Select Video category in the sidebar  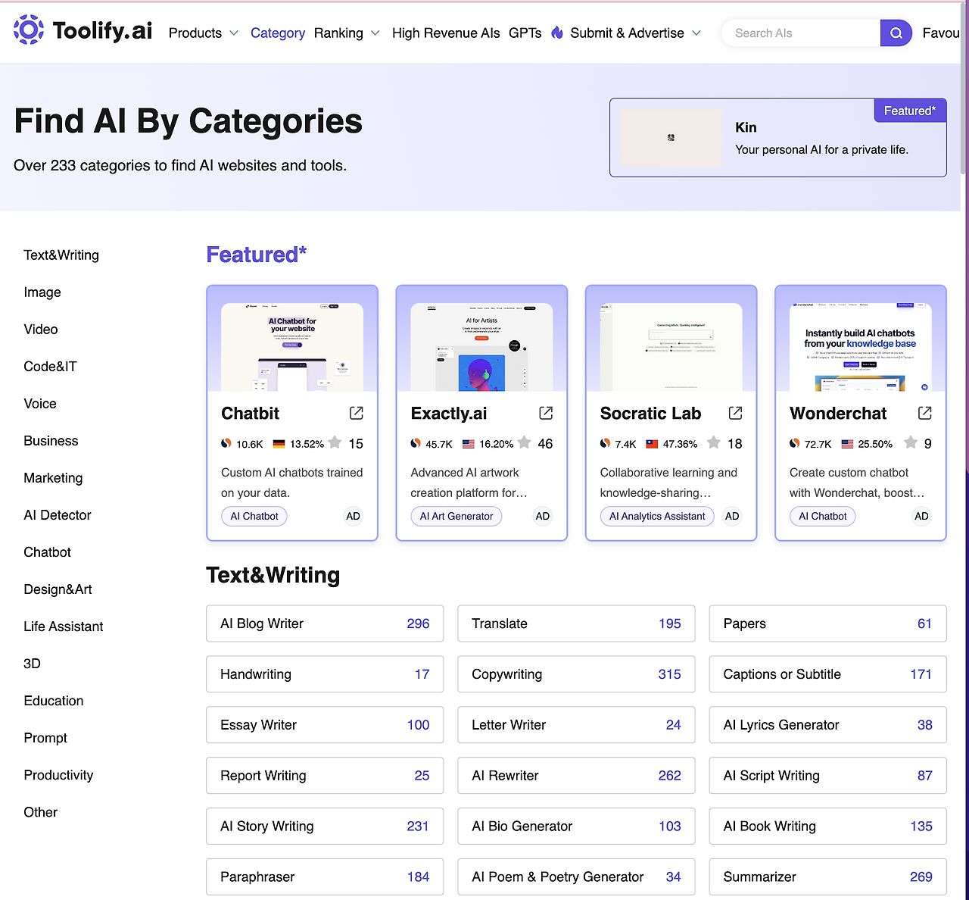[41, 329]
